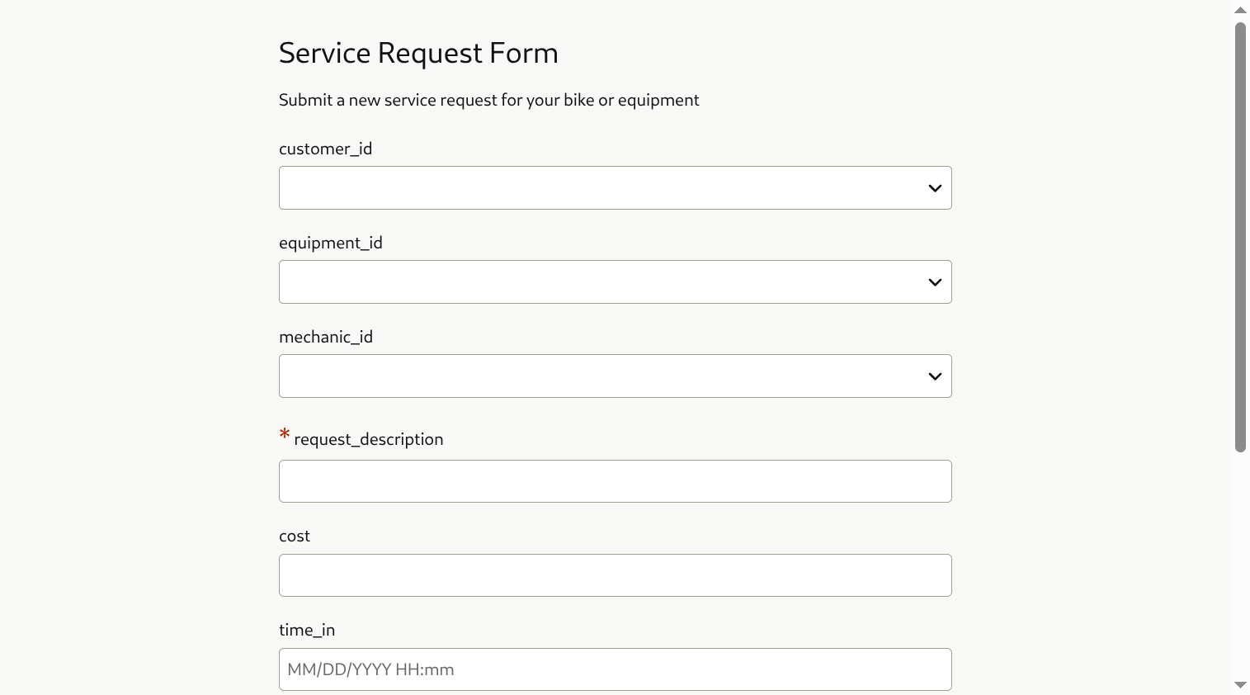Click the scrollbar down arrow
The height and width of the screenshot is (695, 1250).
pyautogui.click(x=1240, y=685)
